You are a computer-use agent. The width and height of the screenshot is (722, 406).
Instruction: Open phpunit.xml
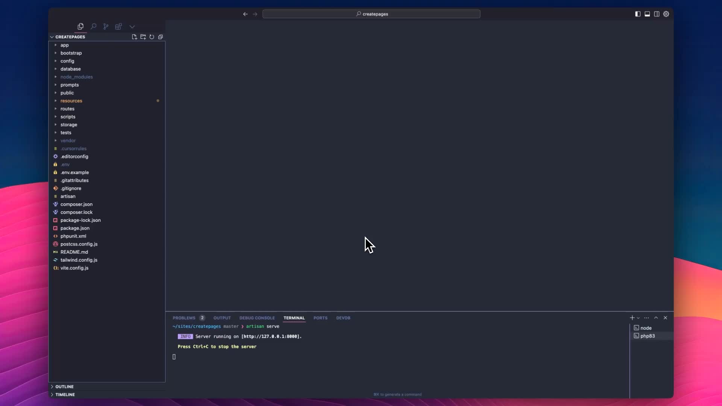107,236
